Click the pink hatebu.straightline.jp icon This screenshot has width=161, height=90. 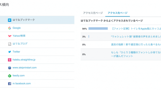(10, 60)
